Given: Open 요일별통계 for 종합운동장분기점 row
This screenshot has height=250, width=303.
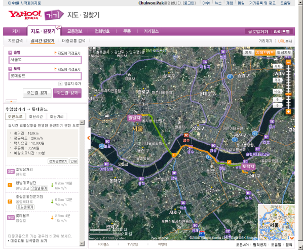Looking at the screenshot, I should pyautogui.click(x=25, y=207).
